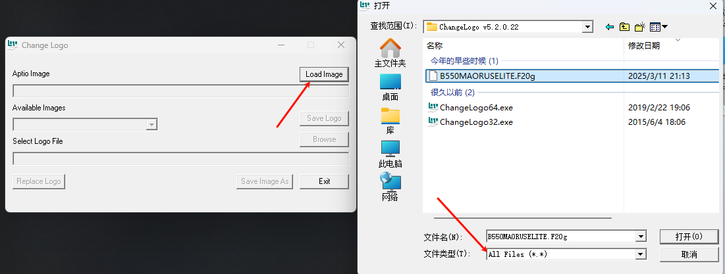Open 主文件夹 home shortcut
Screen dimensions: 725x274
point(390,53)
